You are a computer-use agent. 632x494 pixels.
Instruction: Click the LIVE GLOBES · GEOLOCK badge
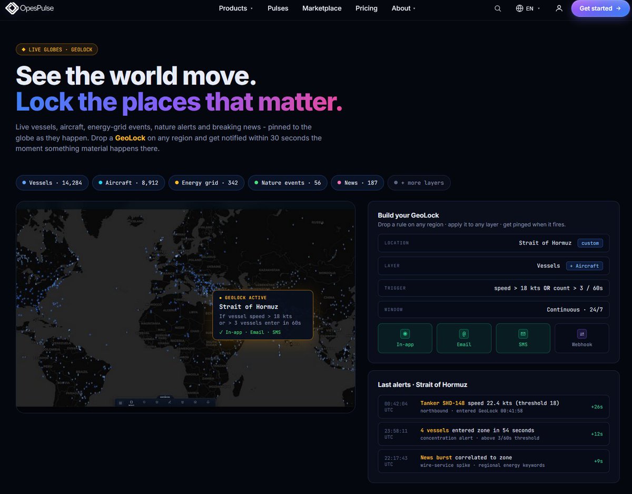click(x=57, y=50)
